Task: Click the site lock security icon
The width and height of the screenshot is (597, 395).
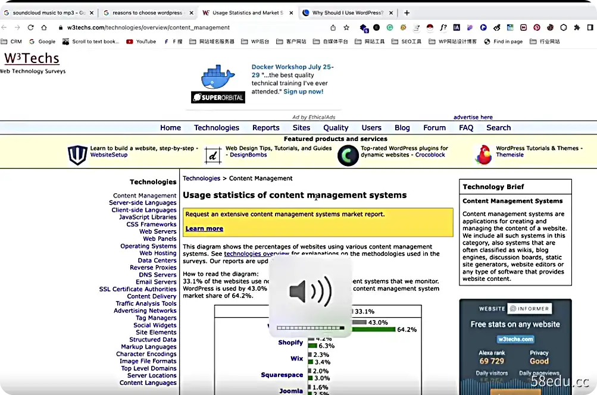Action: coord(61,27)
